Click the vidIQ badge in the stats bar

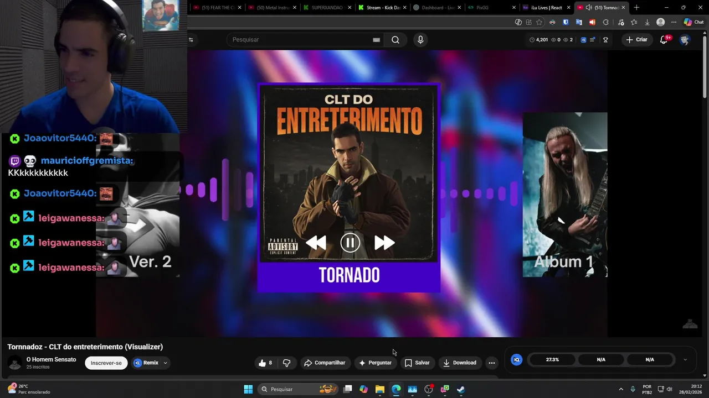tap(516, 359)
